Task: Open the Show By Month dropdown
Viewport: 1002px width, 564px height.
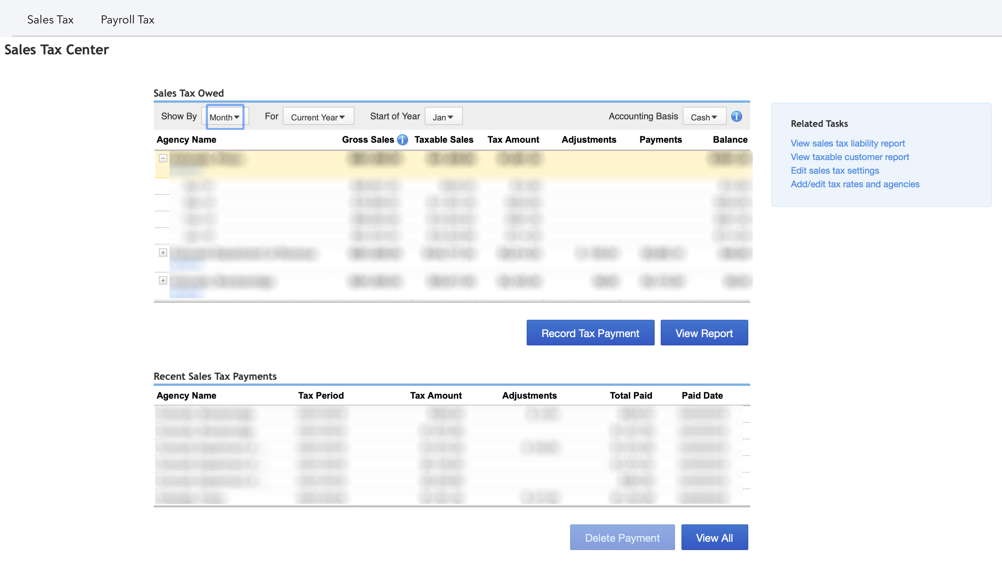Action: coord(224,117)
